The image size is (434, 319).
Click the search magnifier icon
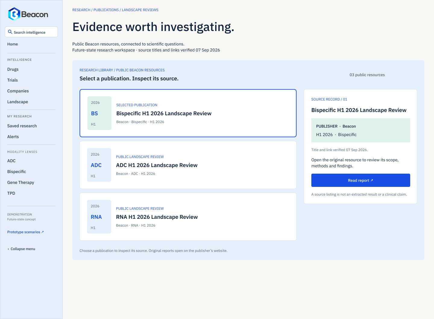tap(10, 32)
